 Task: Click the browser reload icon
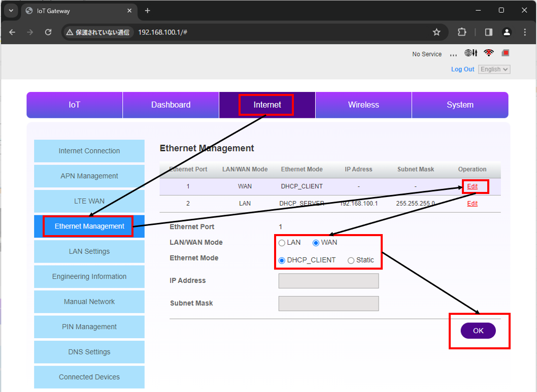tap(48, 32)
